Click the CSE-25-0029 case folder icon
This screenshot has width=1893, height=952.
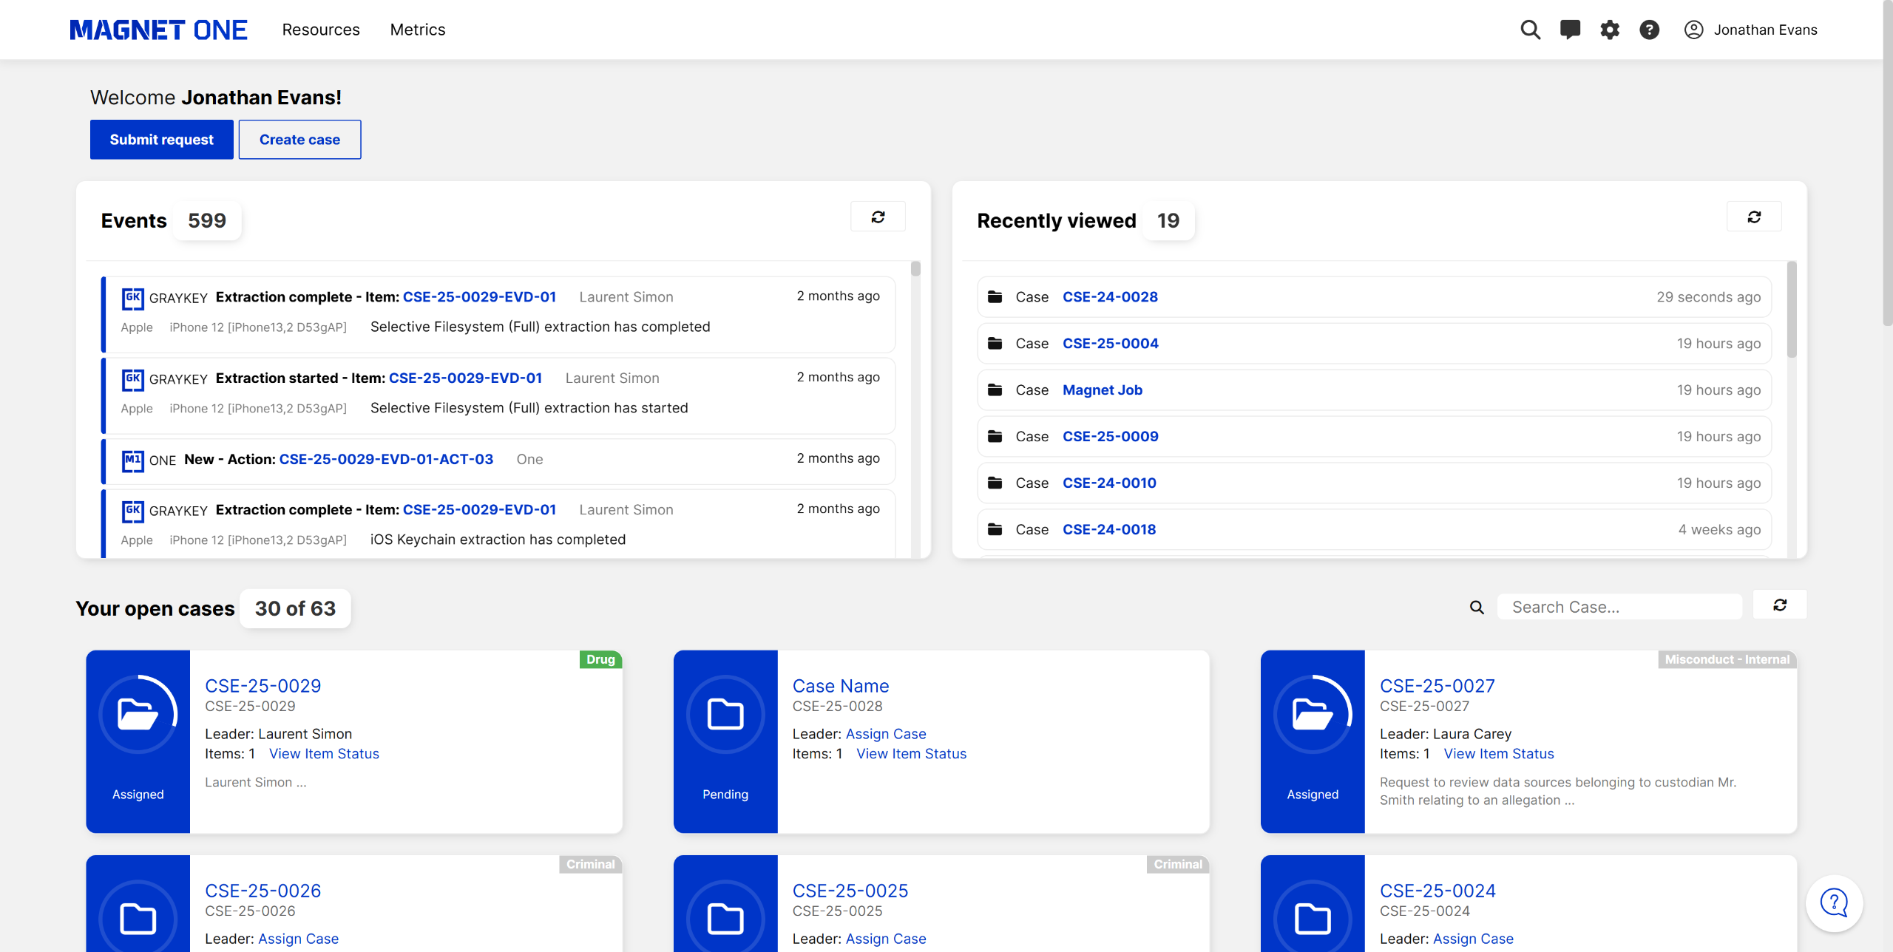pyautogui.click(x=138, y=714)
